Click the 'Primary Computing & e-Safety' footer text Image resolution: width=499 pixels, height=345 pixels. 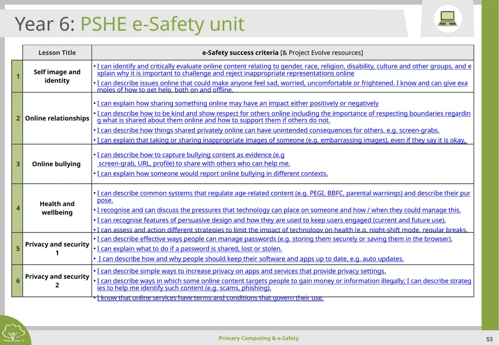click(x=258, y=338)
